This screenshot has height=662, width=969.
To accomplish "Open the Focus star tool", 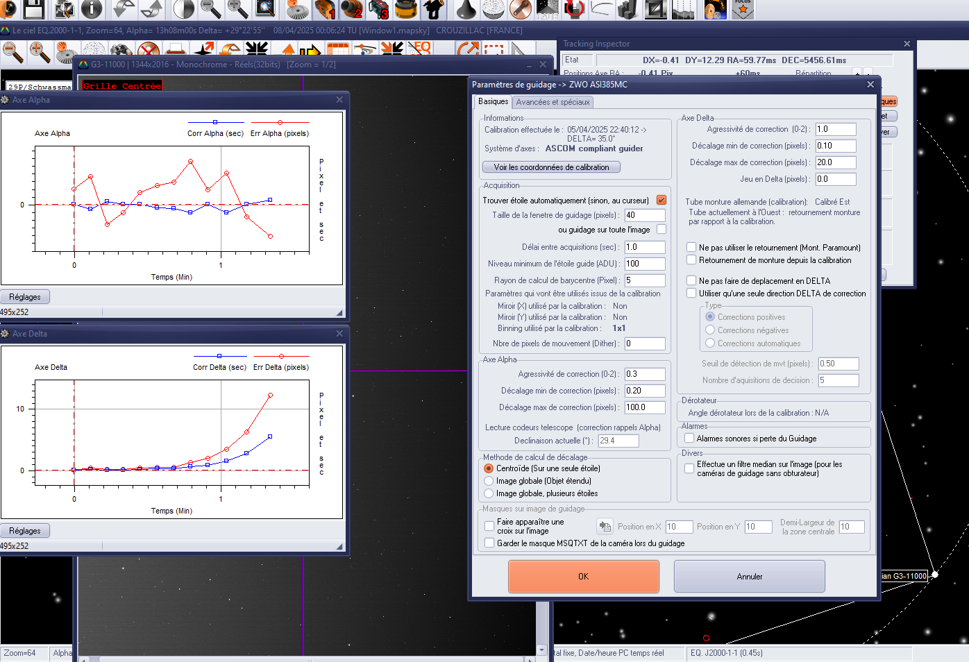I will click(x=743, y=9).
